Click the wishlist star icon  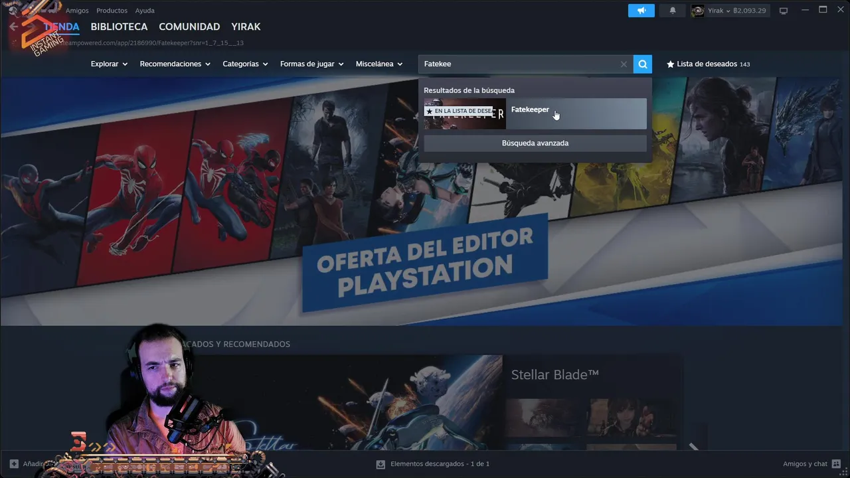point(670,64)
